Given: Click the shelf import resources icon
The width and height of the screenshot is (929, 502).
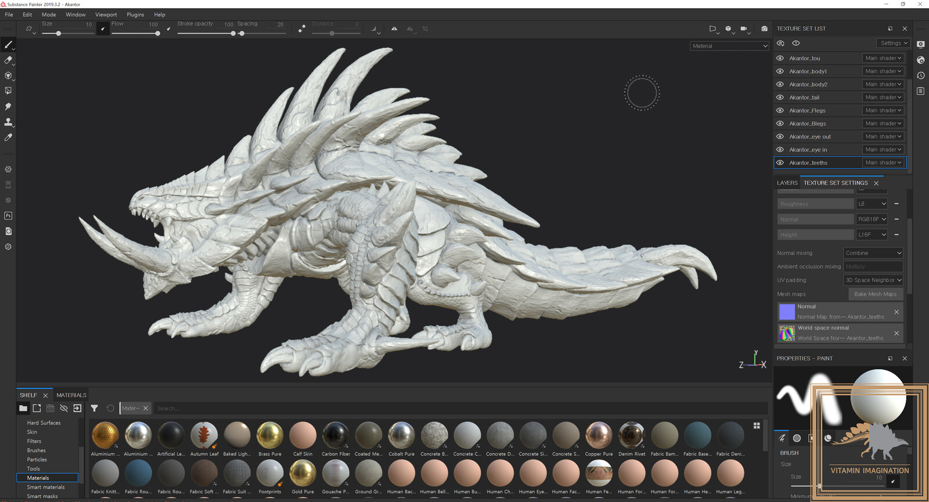Looking at the screenshot, I should [x=77, y=409].
